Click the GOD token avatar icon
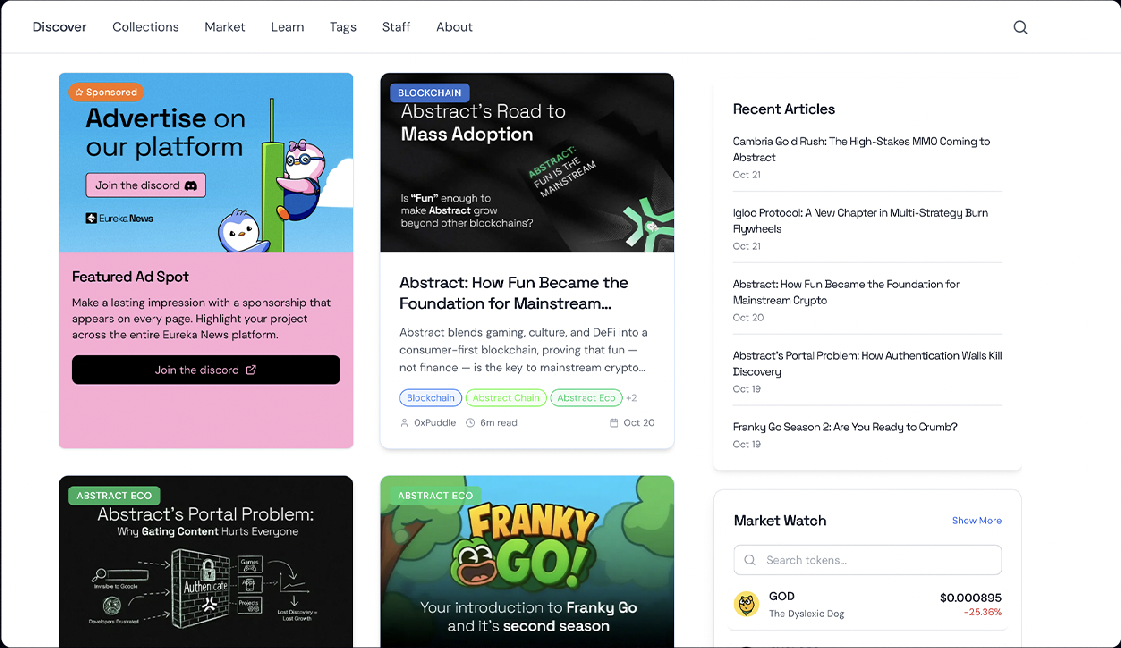 746,604
